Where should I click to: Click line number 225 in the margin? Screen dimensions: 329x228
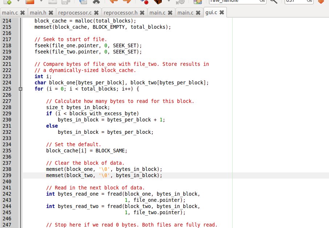pyautogui.click(x=7, y=89)
